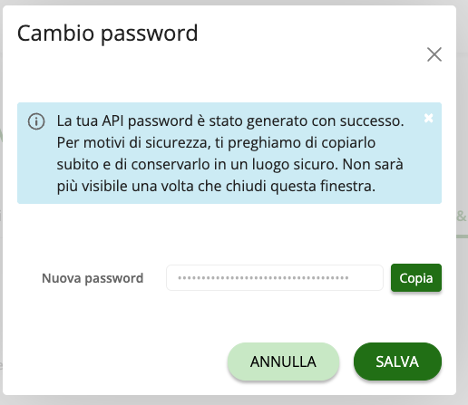This screenshot has height=405, width=468.
Task: Click the Nuova password label
Action: click(x=93, y=278)
